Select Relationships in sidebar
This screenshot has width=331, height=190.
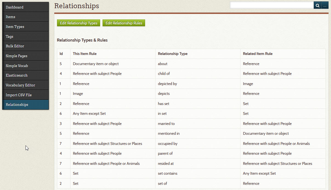click(26, 105)
